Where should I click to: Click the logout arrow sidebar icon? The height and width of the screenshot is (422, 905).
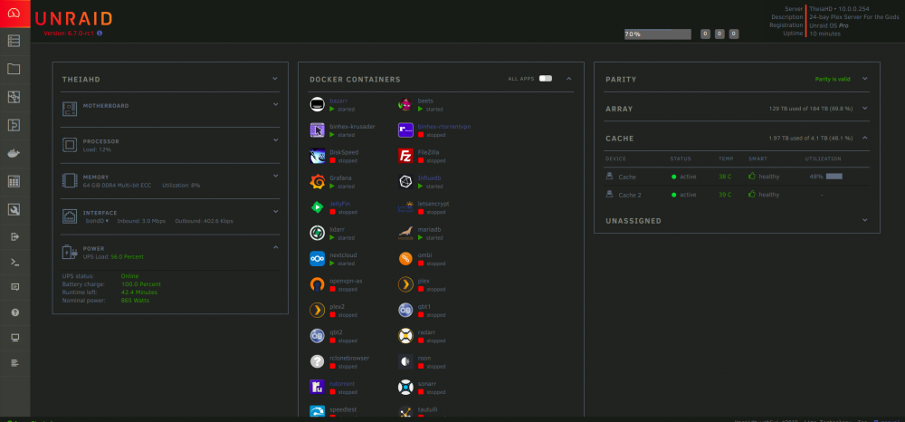15,236
